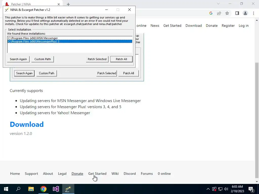This screenshot has height=194, width=259.
Task: Select the MSN Messenger installation row
Action: coord(70,38)
